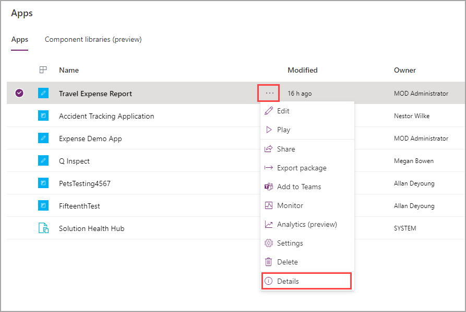Click the Delete trash can icon
Viewport: 466px width, 312px height.
point(269,262)
